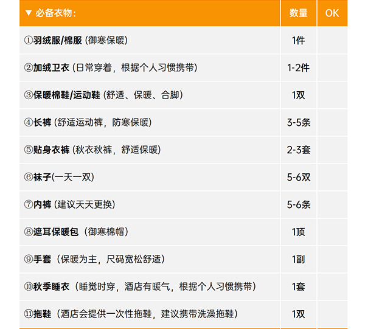Select the 1-2件 quantity cell
365x329 pixels.
[298, 68]
